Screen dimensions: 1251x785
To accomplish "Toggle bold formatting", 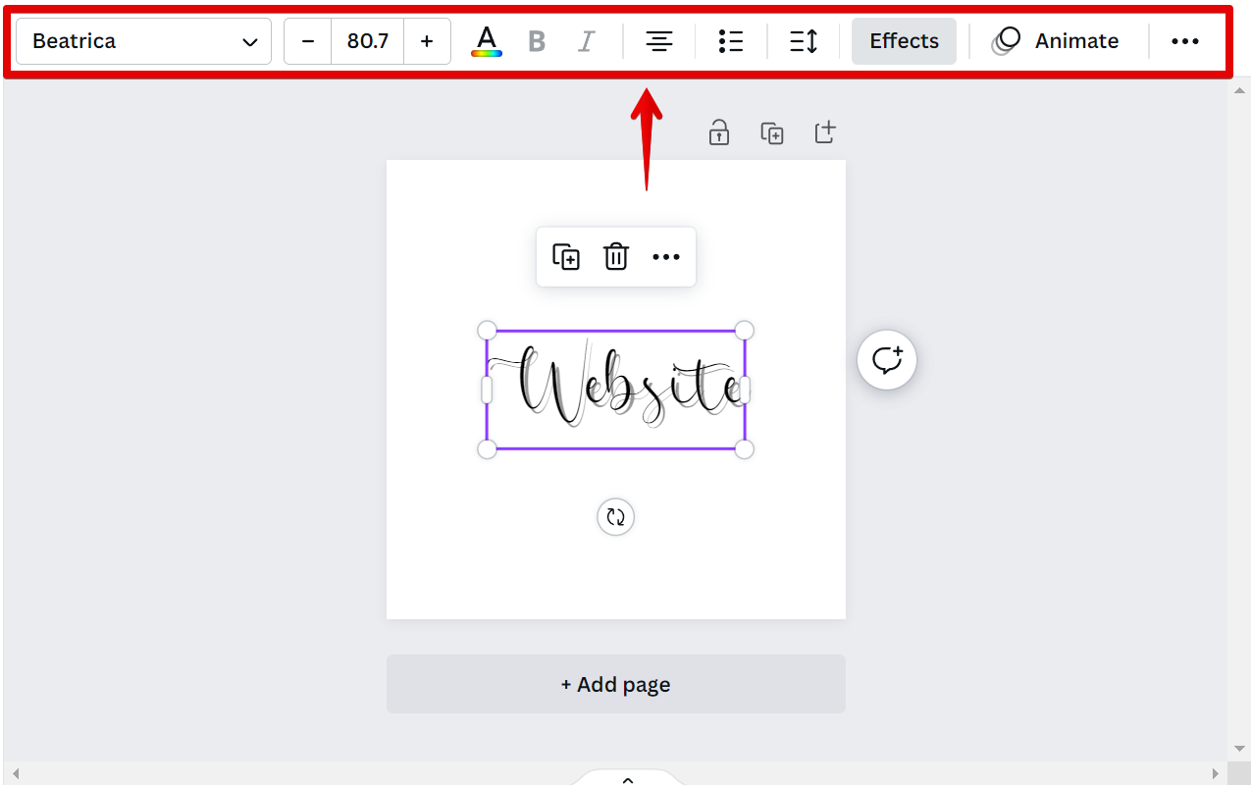I will click(537, 41).
